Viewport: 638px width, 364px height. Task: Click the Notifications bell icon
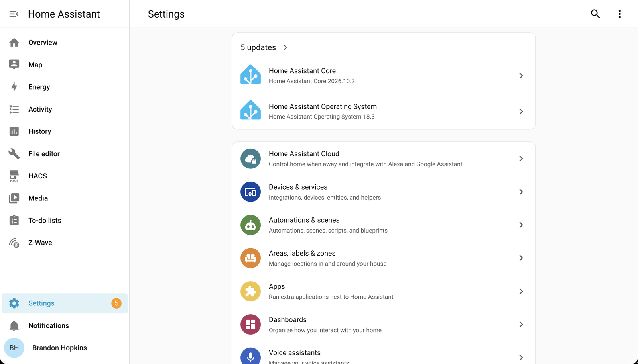coord(14,325)
